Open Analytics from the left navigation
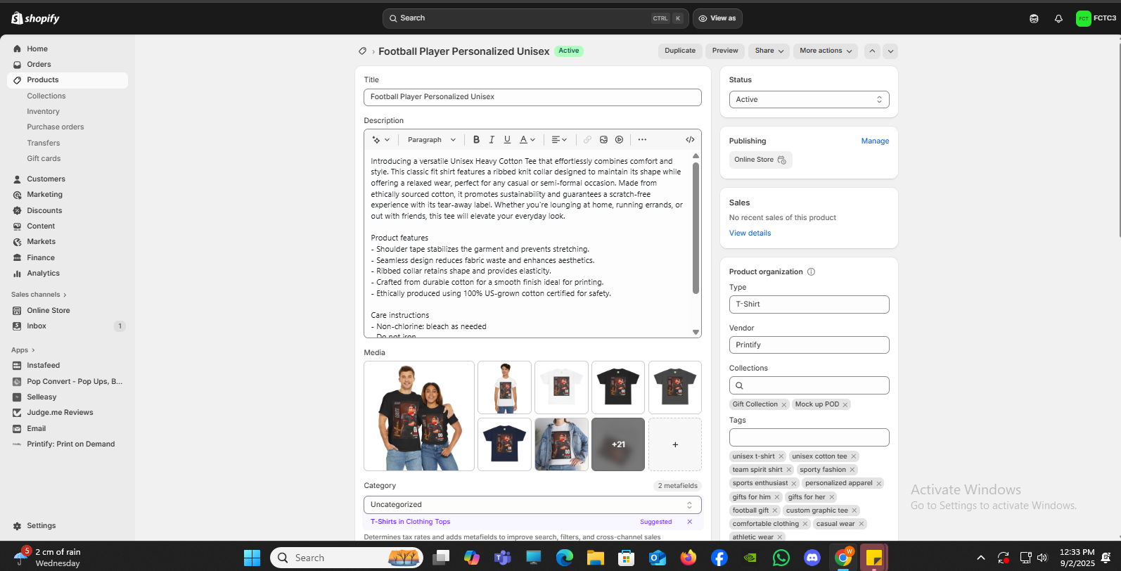 [x=43, y=274]
